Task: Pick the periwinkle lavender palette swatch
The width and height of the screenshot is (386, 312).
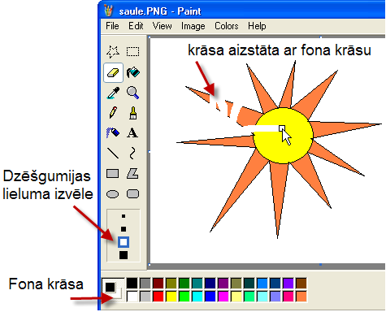Action: click(275, 297)
